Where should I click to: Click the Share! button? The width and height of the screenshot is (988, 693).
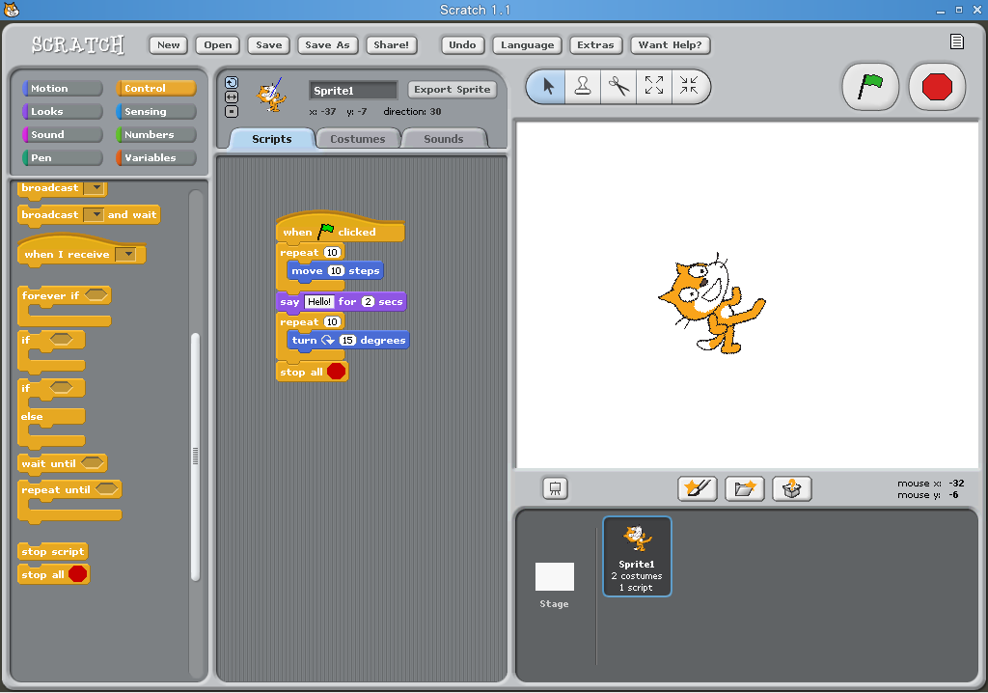pos(391,44)
